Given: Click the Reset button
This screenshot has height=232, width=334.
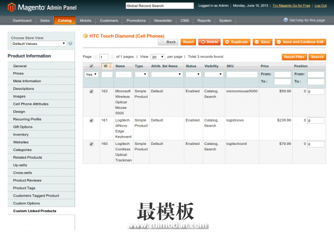Looking at the screenshot, I should coord(188,42).
